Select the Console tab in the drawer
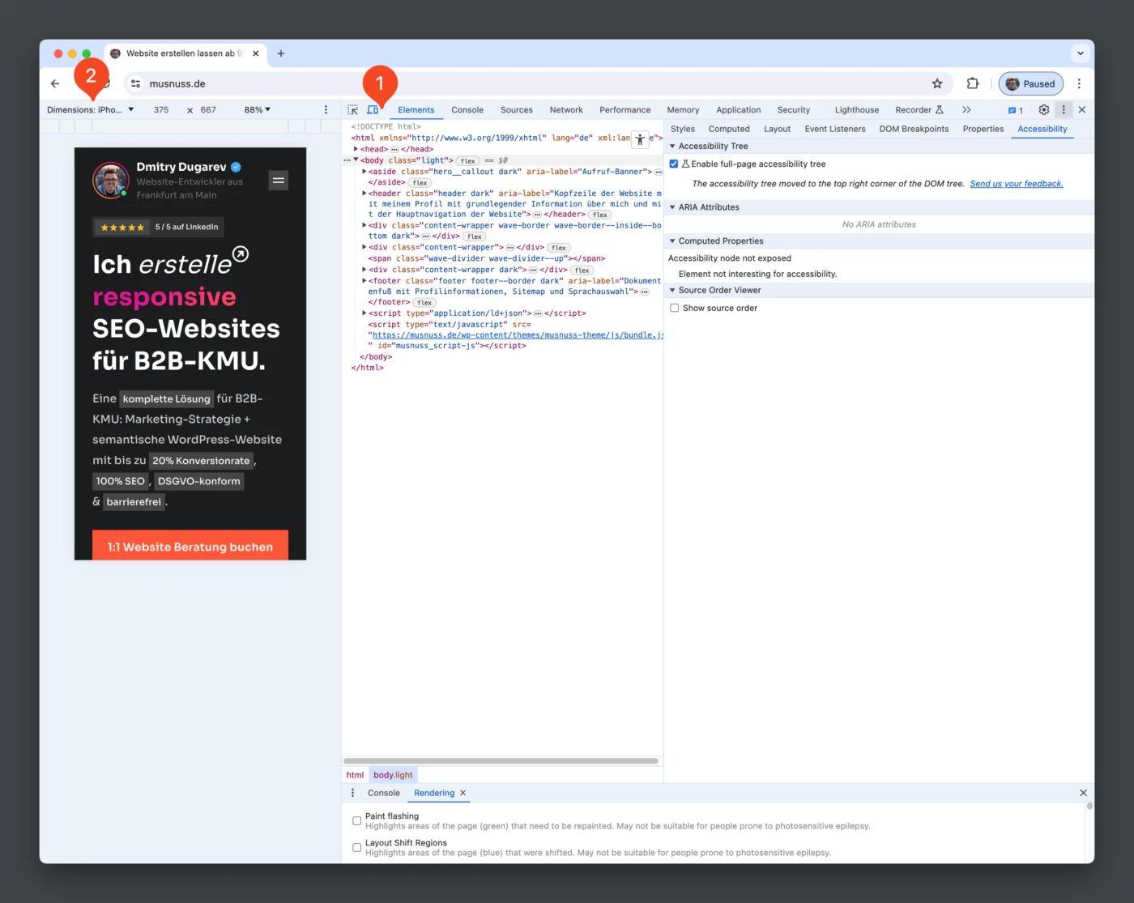 (384, 793)
